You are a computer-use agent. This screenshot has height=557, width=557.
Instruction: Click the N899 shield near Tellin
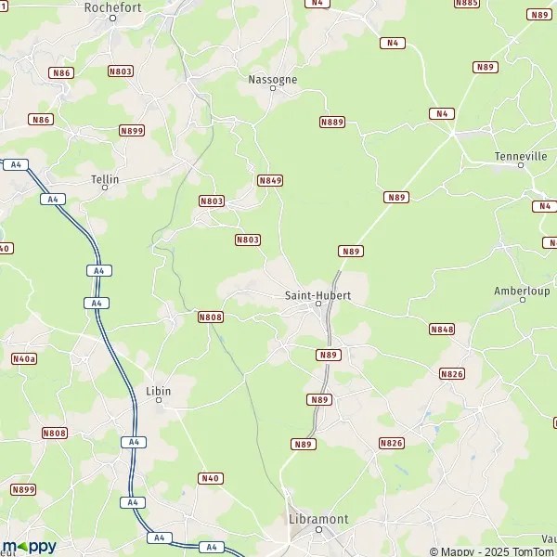[x=132, y=131]
